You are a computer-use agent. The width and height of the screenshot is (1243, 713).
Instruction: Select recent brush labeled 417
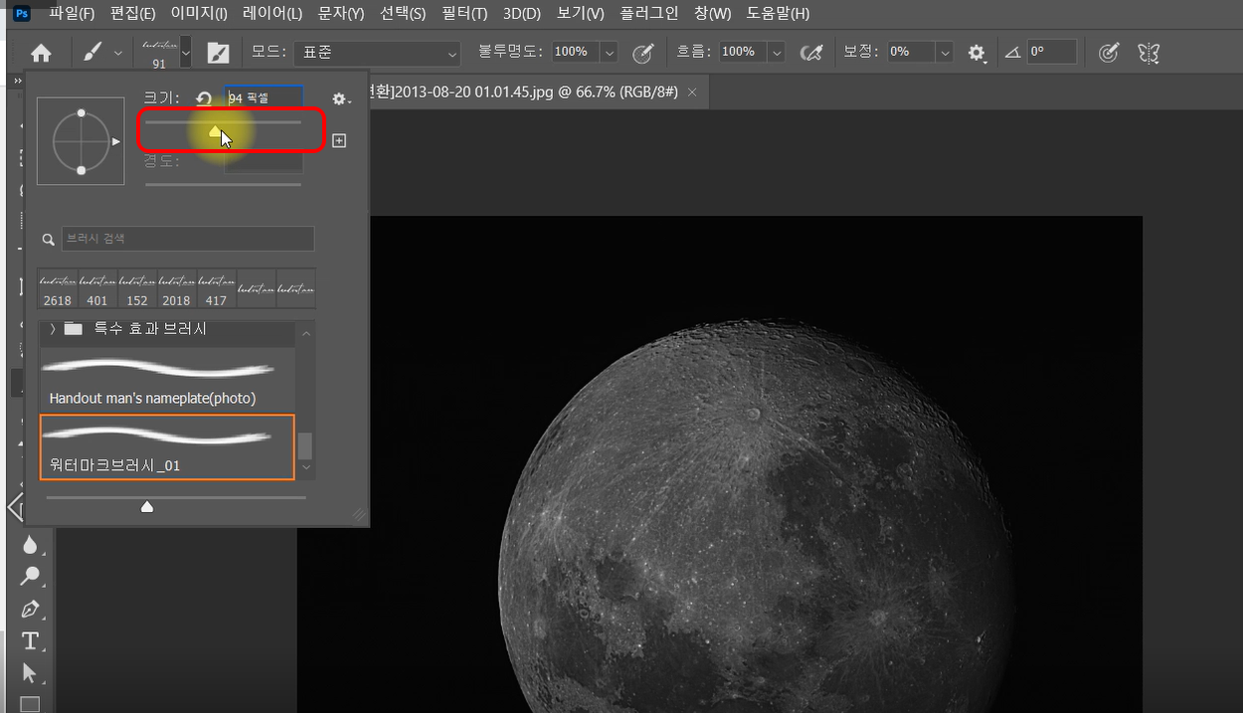(217, 288)
